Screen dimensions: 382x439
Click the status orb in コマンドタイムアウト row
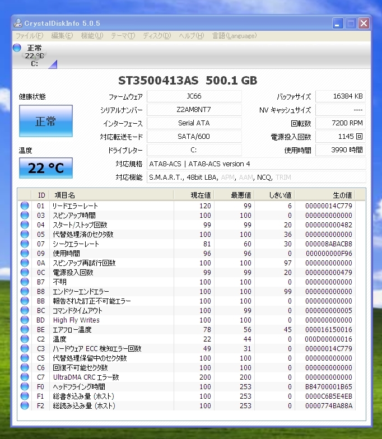(x=25, y=310)
